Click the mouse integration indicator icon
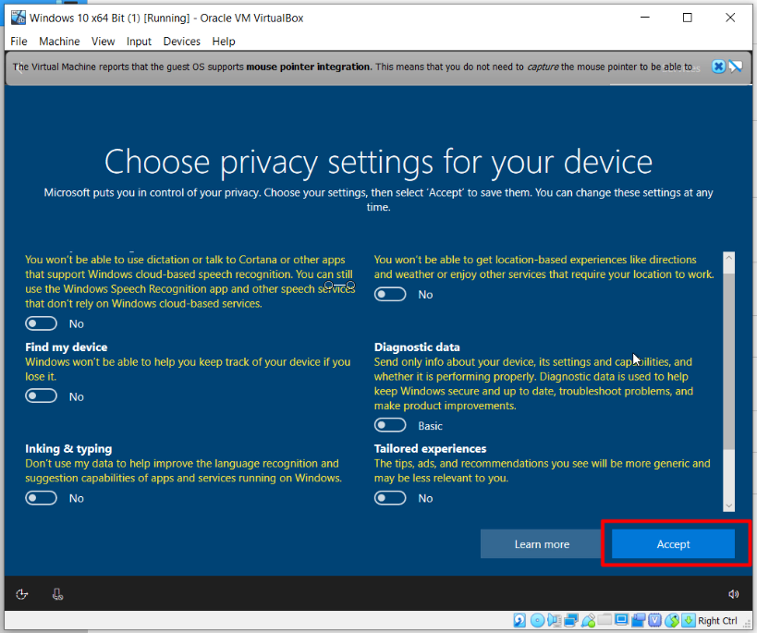This screenshot has height=633, width=757. (672, 620)
